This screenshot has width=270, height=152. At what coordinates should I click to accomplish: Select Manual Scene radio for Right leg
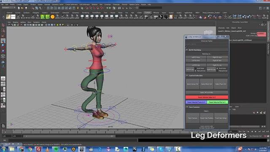[x=217, y=71]
